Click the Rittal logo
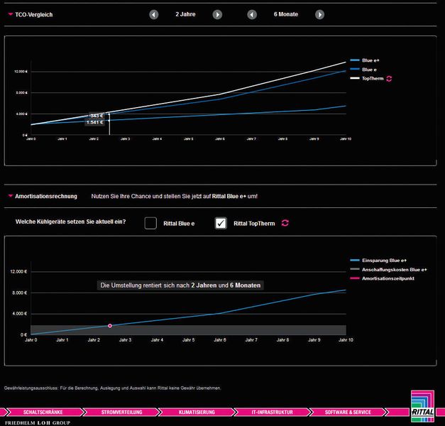Viewport: 445px width, 426px height. (x=422, y=406)
